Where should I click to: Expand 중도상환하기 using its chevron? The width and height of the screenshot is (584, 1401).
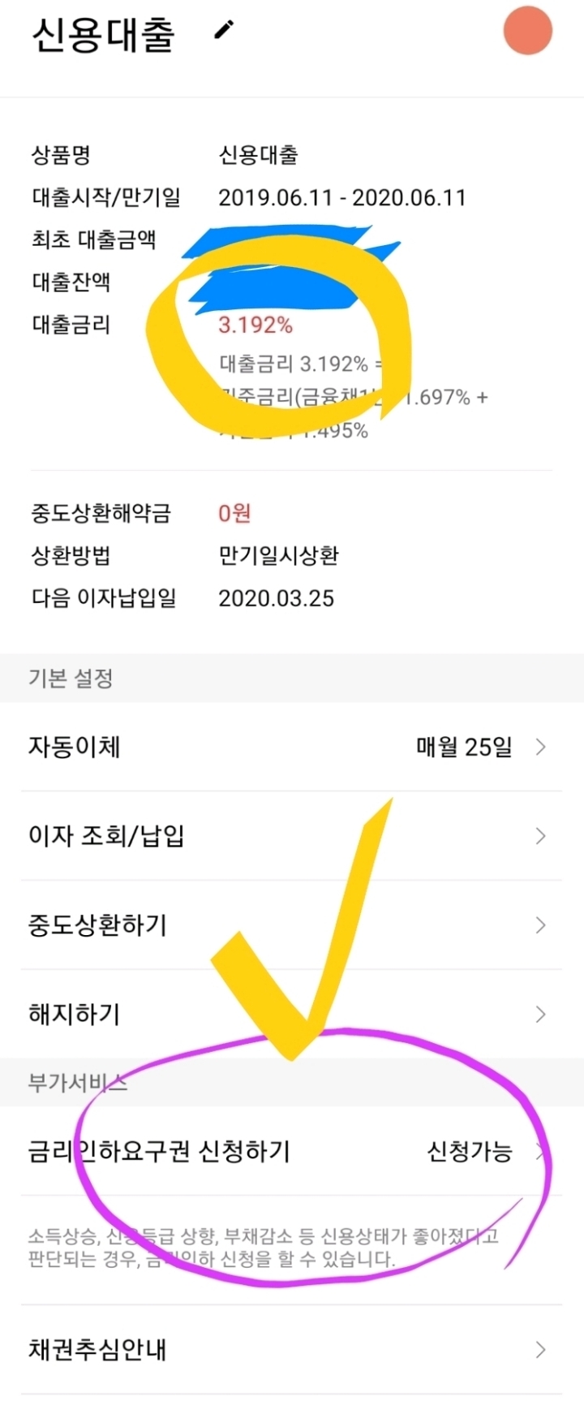point(540,925)
